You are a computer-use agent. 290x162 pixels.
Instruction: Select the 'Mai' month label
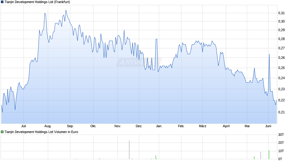tap(247, 126)
